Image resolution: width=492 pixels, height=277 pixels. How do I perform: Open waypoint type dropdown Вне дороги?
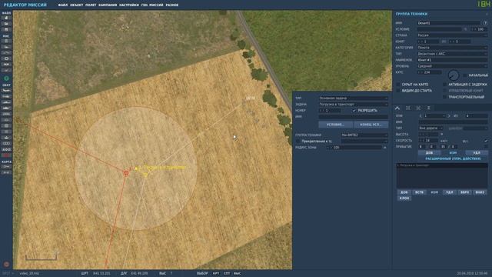coord(430,128)
